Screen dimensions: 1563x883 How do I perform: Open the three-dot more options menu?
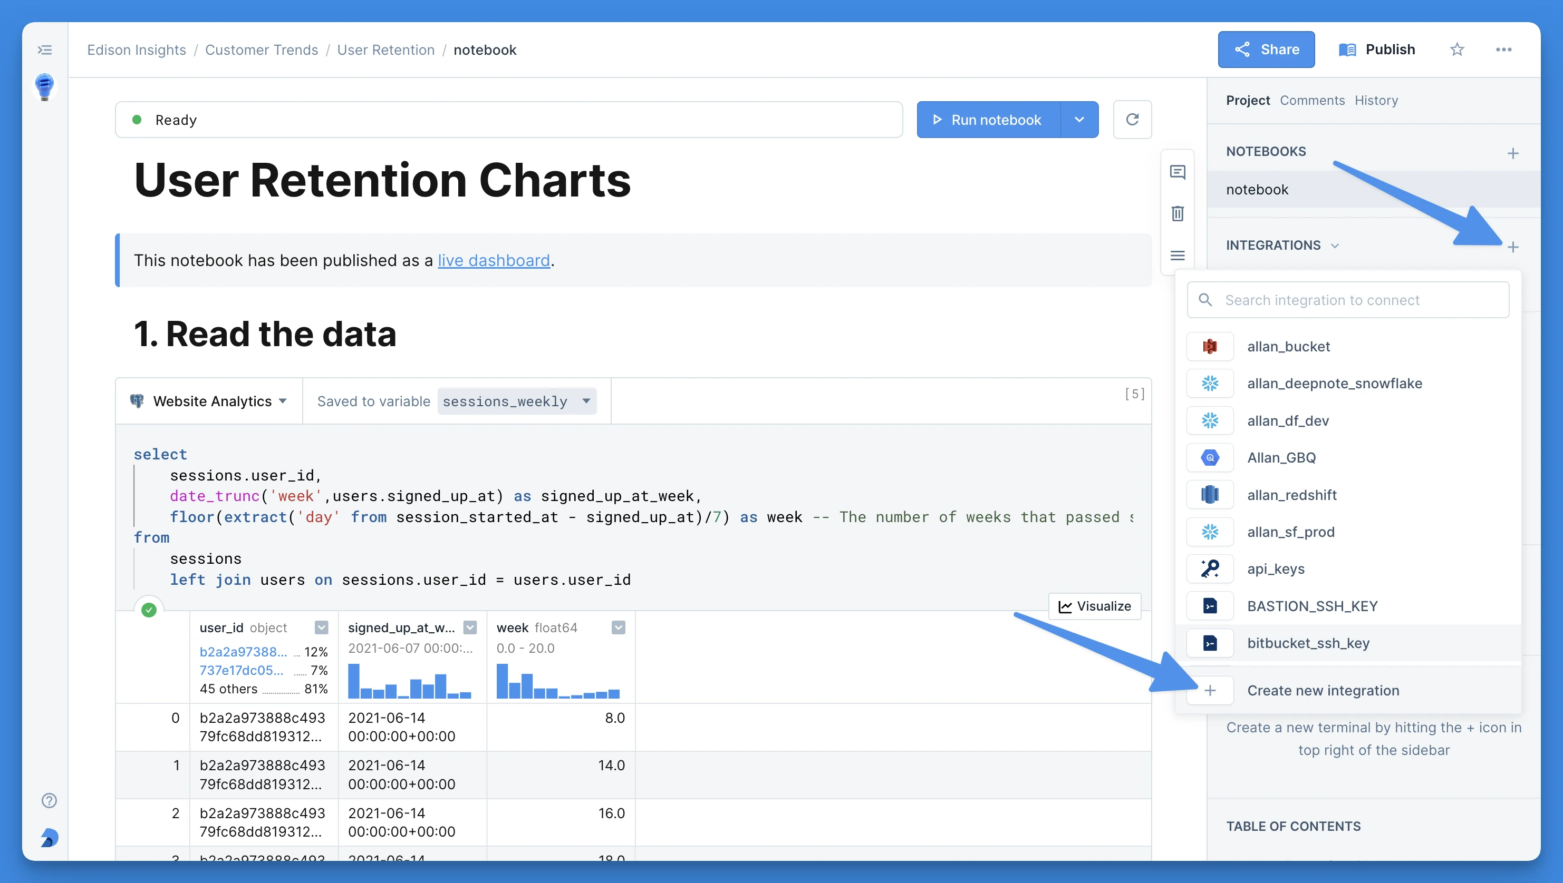pyautogui.click(x=1503, y=50)
